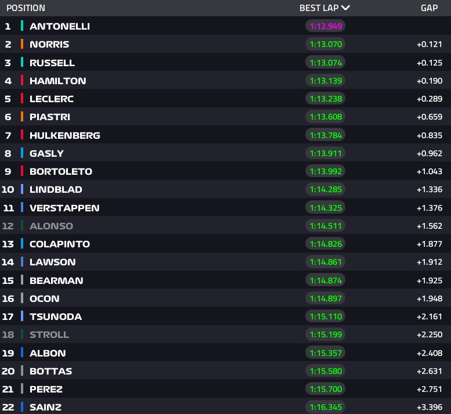
Task: Select the VERSTAPPEN driver name
Action: click(64, 208)
